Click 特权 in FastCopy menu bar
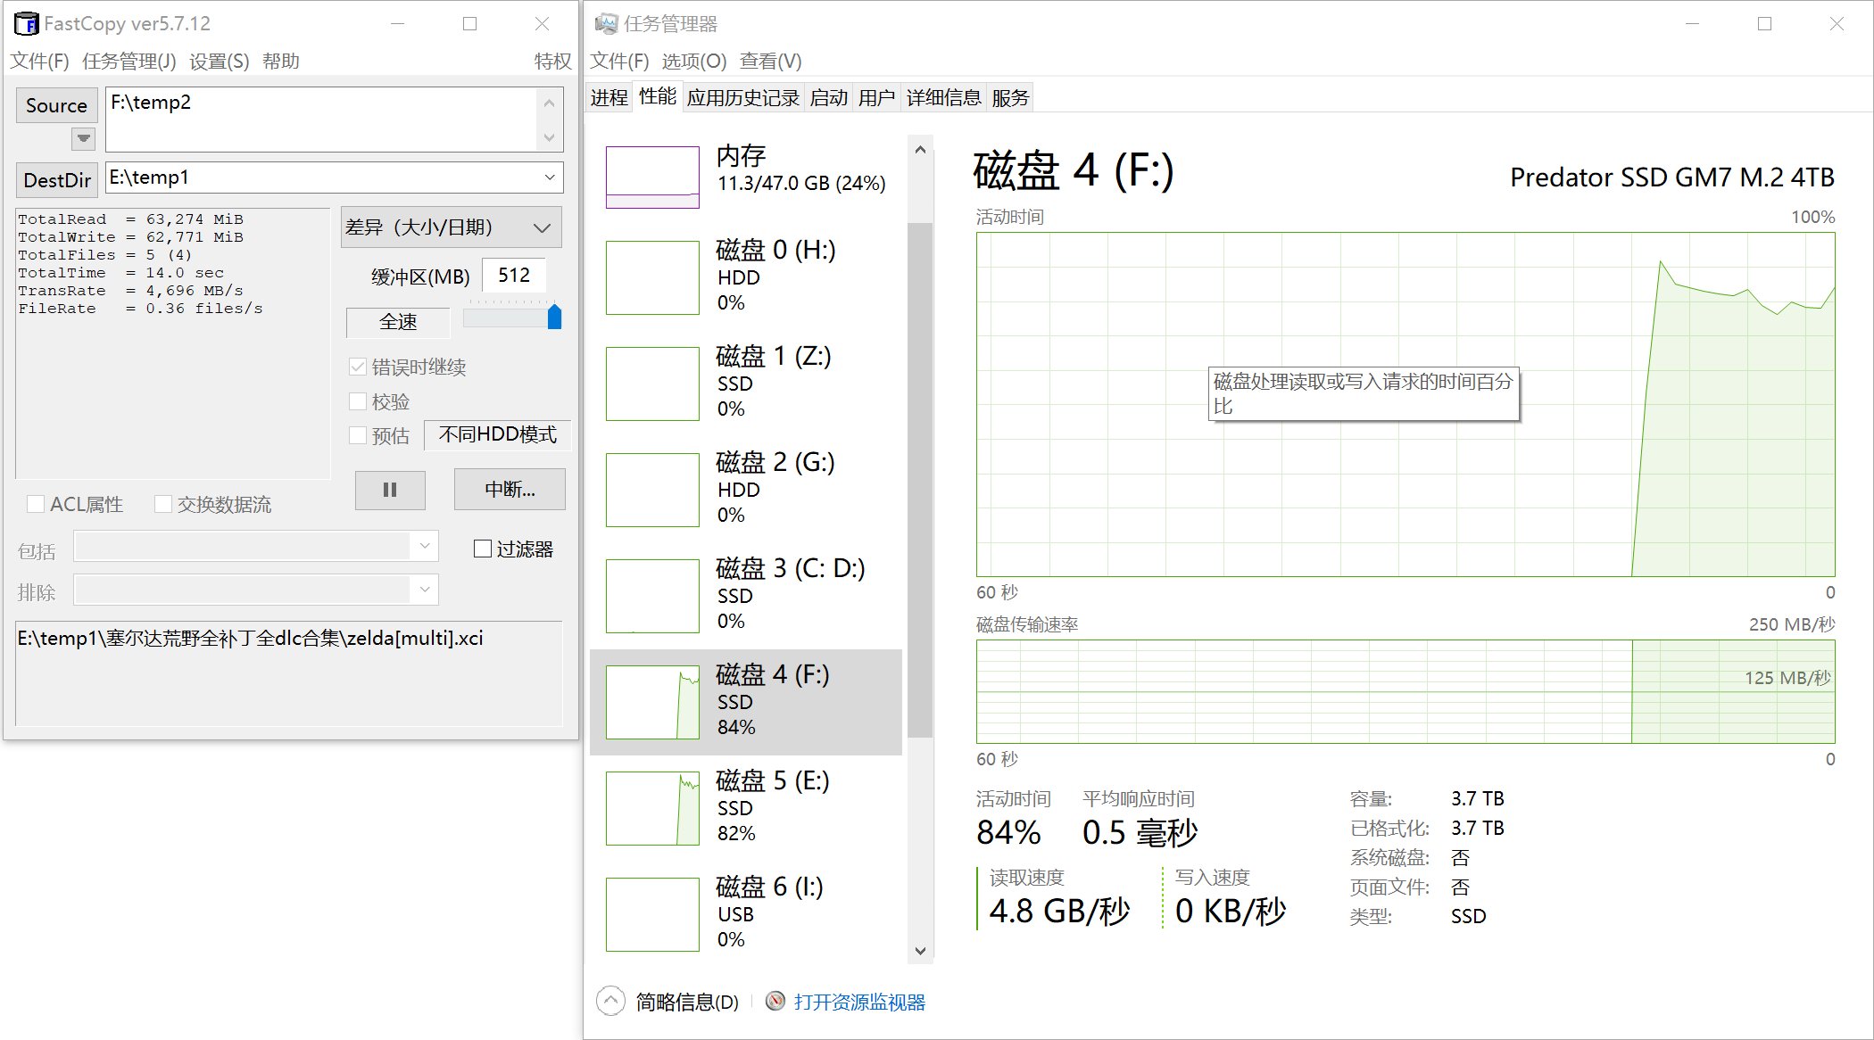Image resolution: width=1874 pixels, height=1040 pixels. pyautogui.click(x=552, y=62)
